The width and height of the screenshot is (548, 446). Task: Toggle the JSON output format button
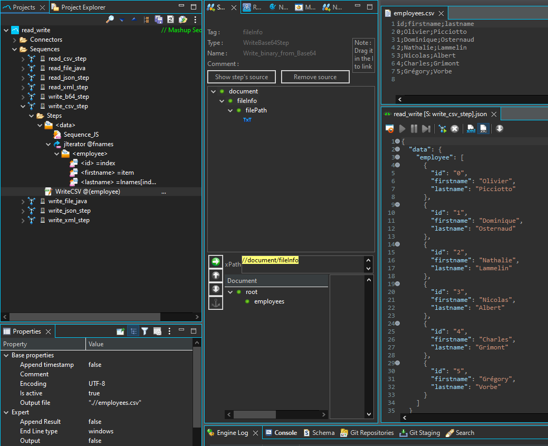tap(483, 129)
